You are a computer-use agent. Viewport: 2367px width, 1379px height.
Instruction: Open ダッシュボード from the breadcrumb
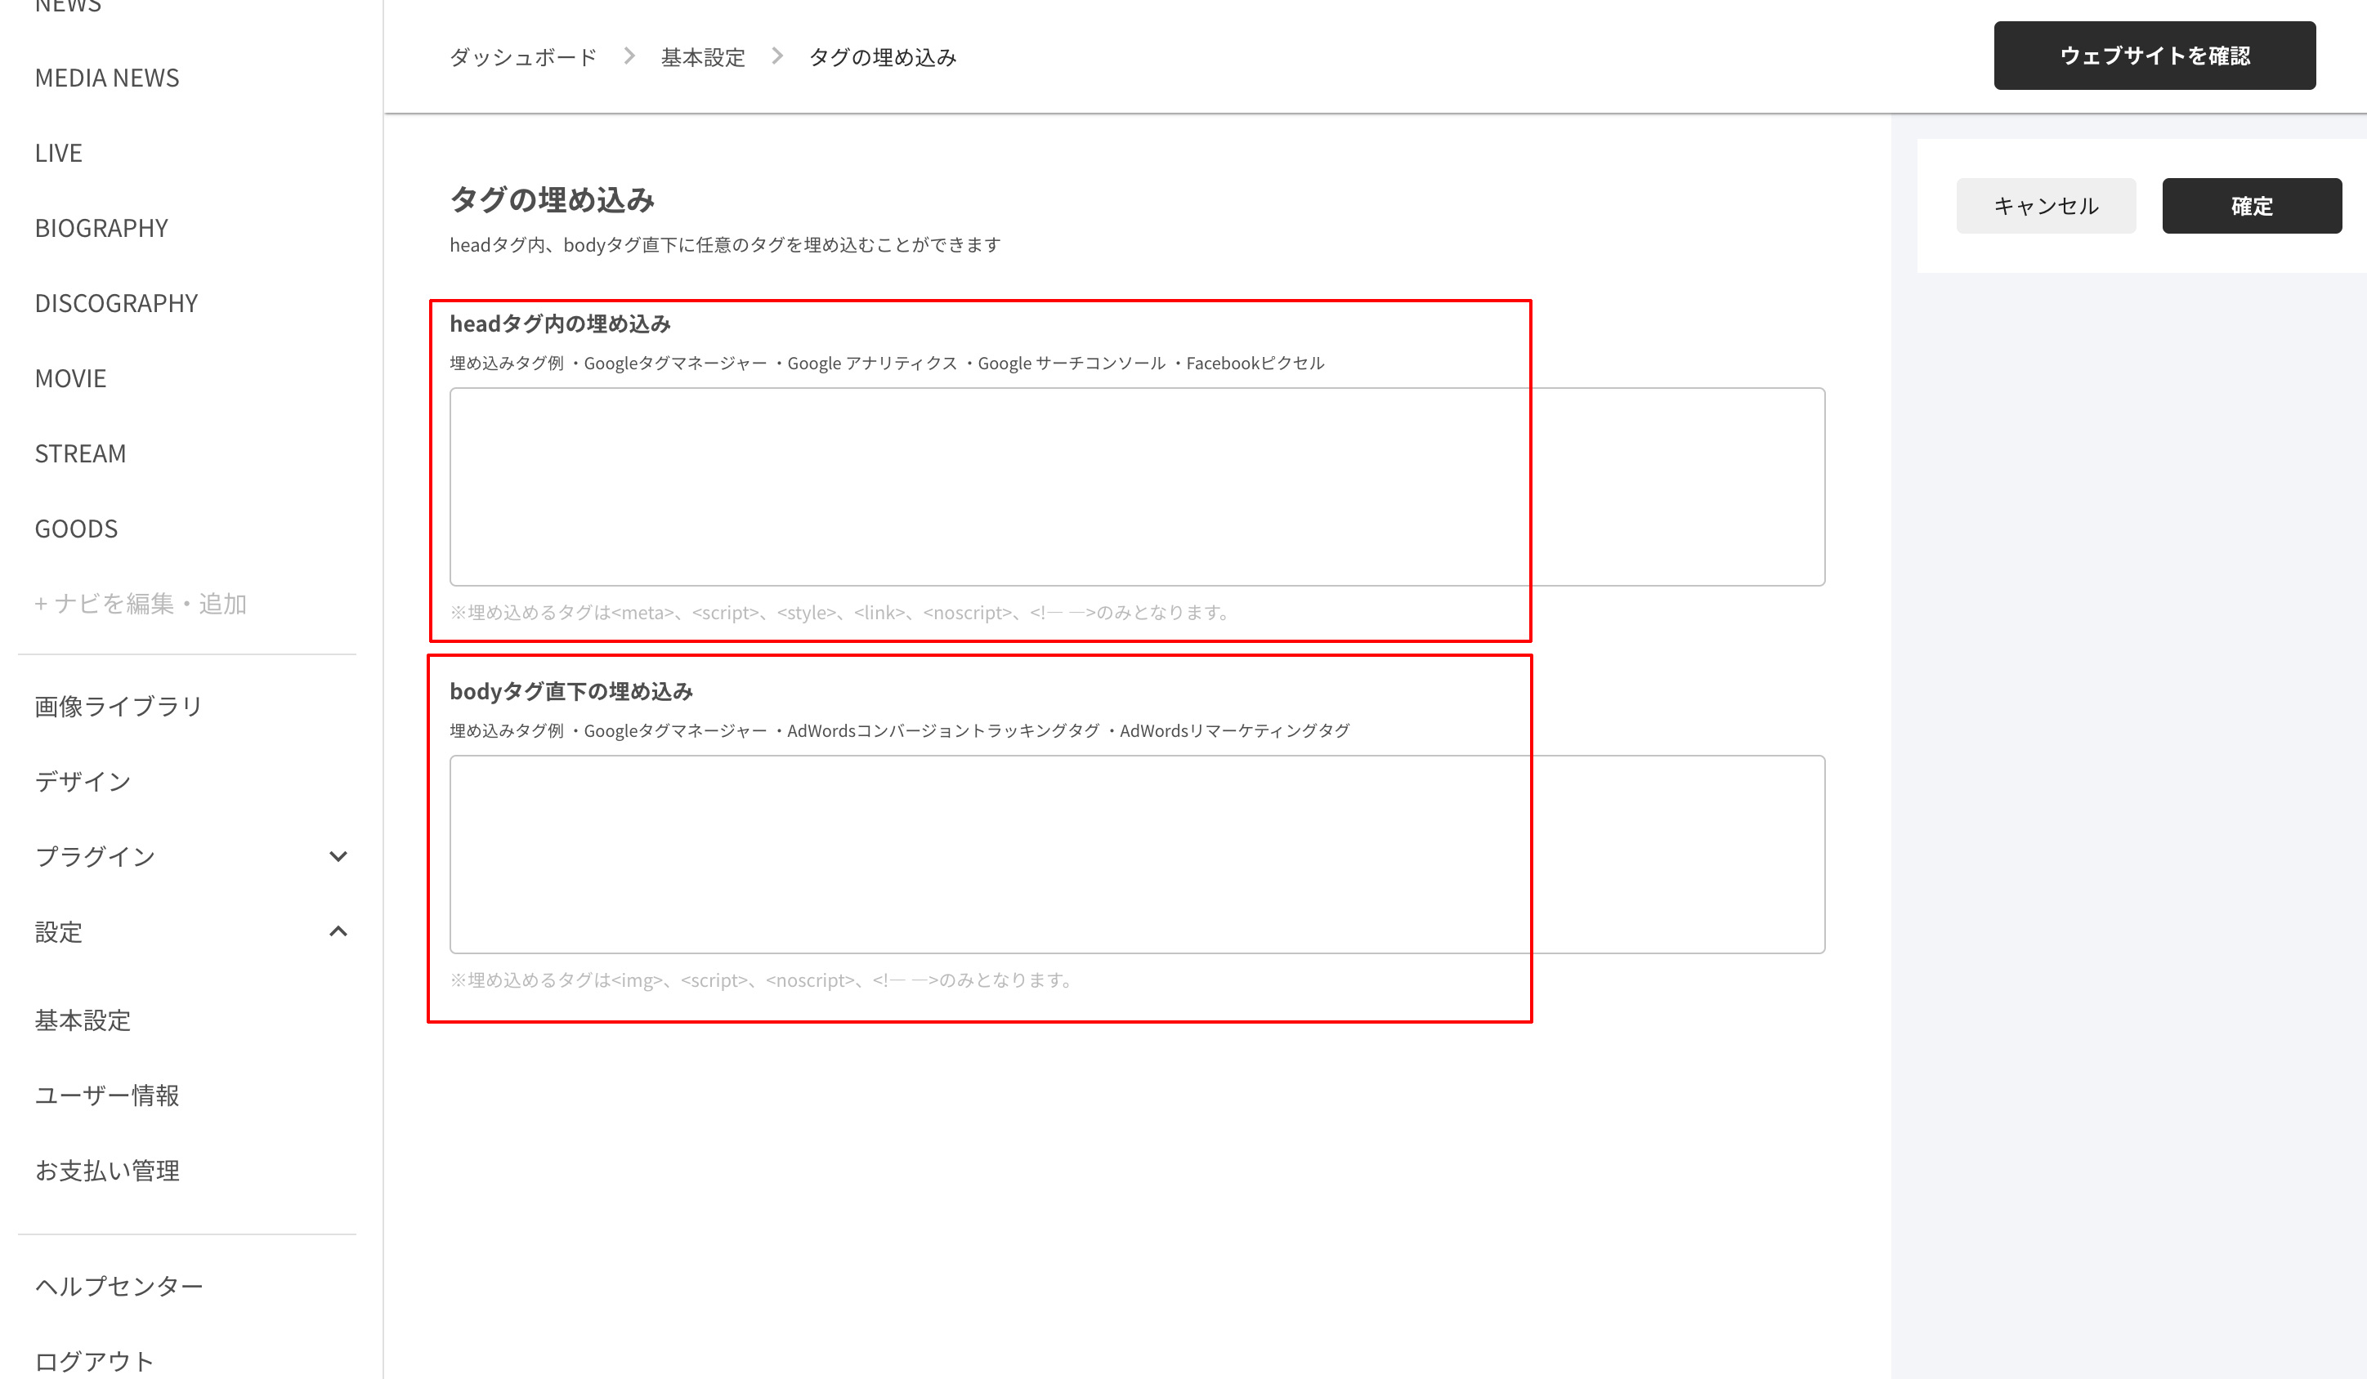[523, 57]
